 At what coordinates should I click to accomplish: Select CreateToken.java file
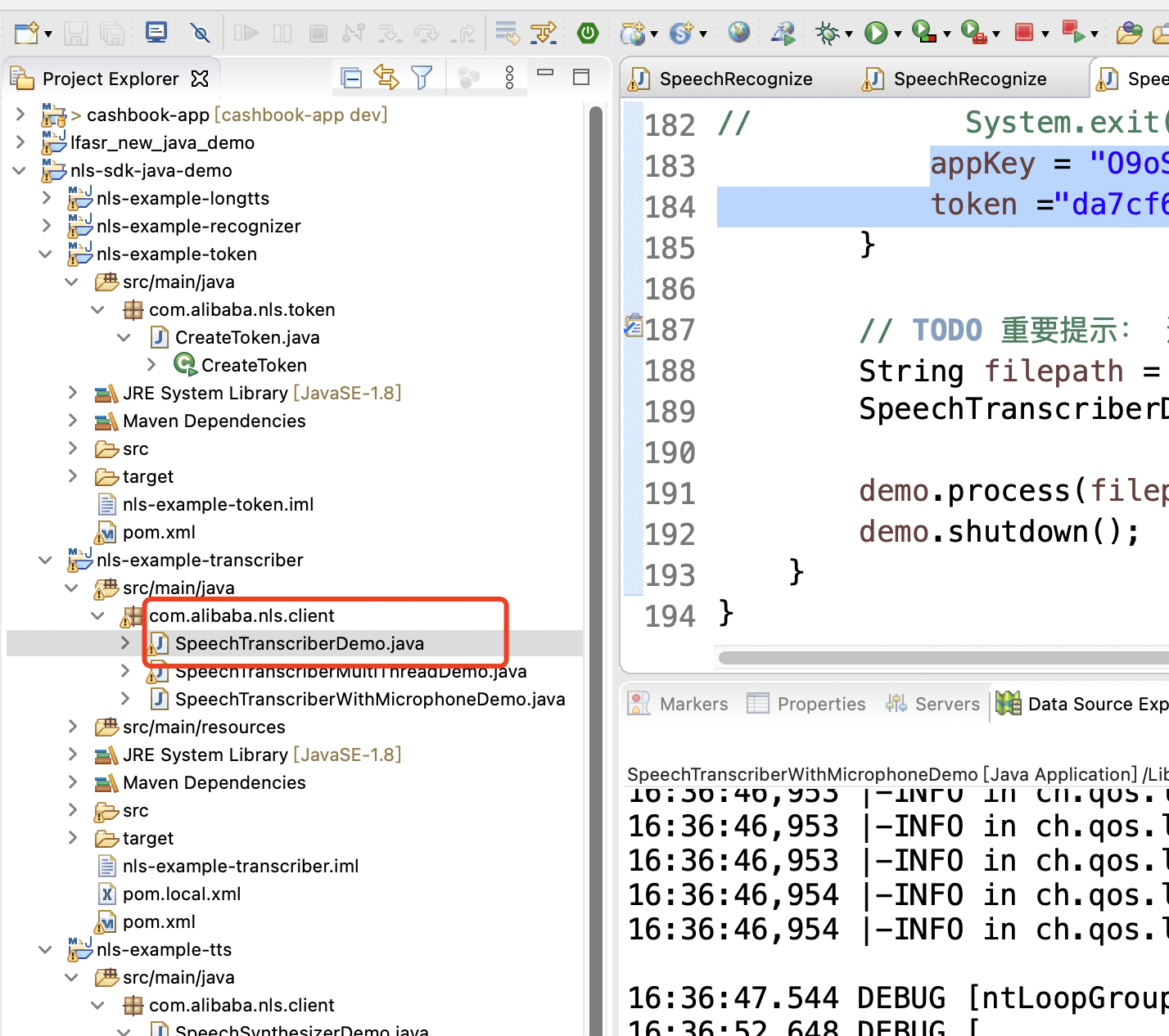(247, 337)
